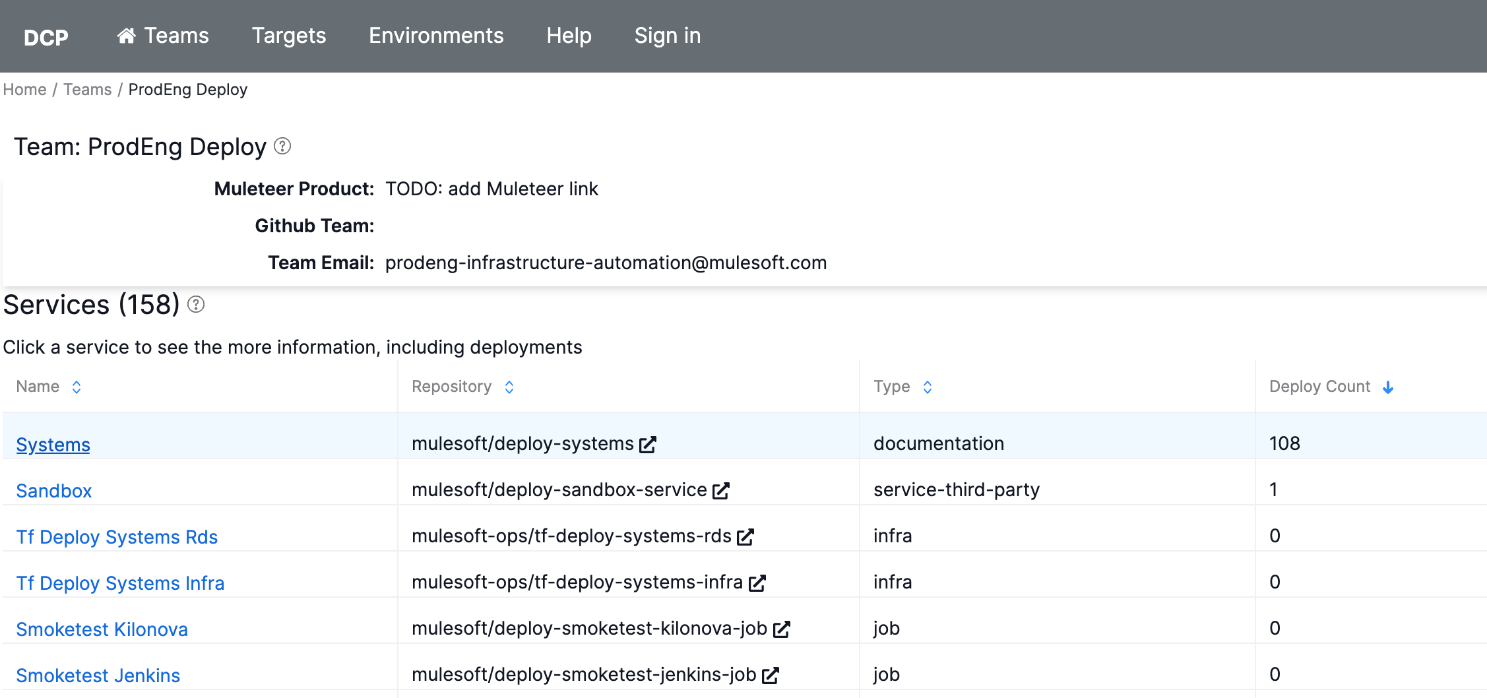Screen dimensions: 1487x698
Task: Open Tf Deploy Systems Rds service
Action: point(117,537)
